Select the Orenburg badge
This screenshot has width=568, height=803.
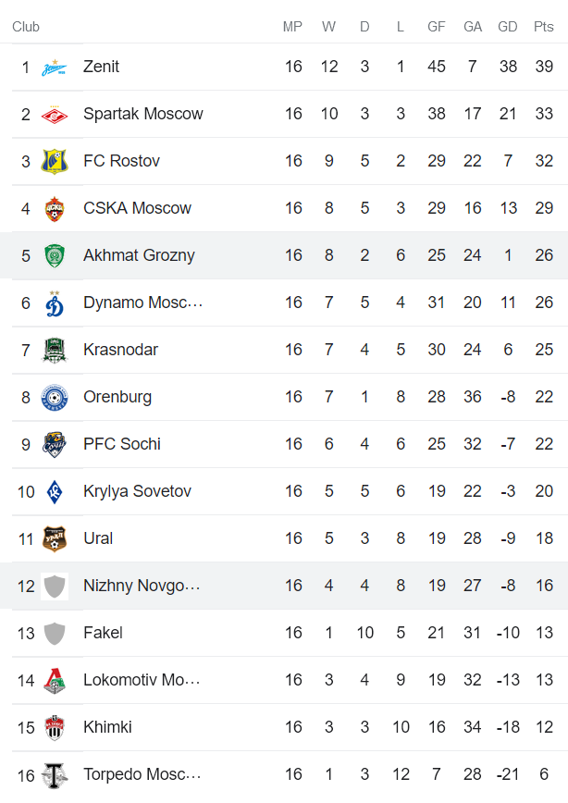click(x=55, y=397)
